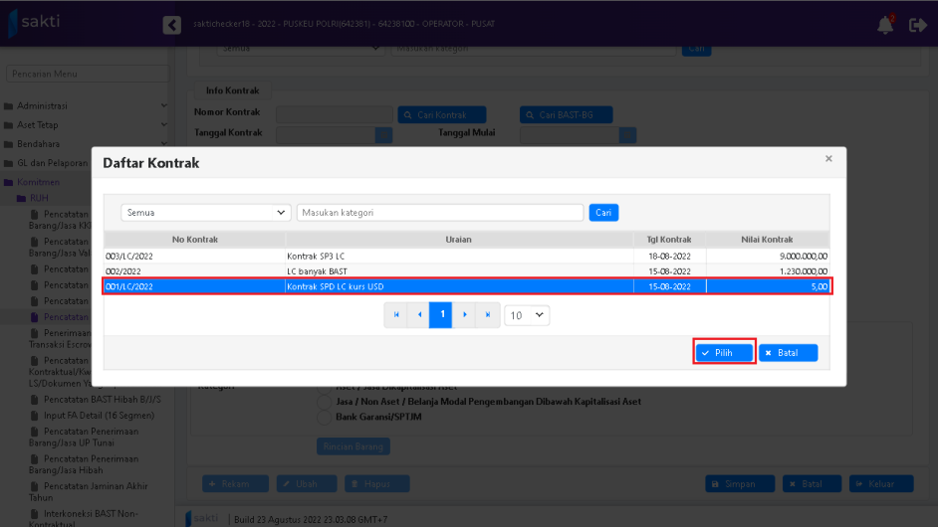This screenshot has width=938, height=529.
Task: Jump to last page of contract list
Action: pyautogui.click(x=487, y=315)
